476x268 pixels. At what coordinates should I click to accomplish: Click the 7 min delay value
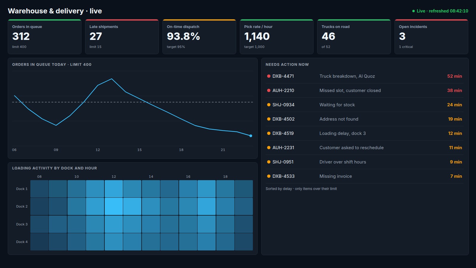coord(456,176)
